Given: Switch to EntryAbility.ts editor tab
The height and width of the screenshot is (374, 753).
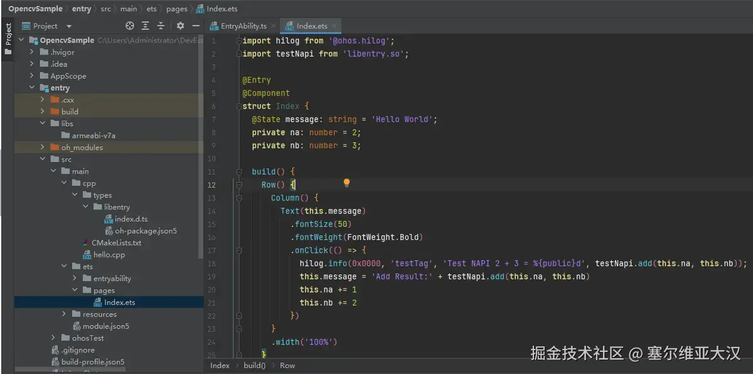Looking at the screenshot, I should 243,26.
